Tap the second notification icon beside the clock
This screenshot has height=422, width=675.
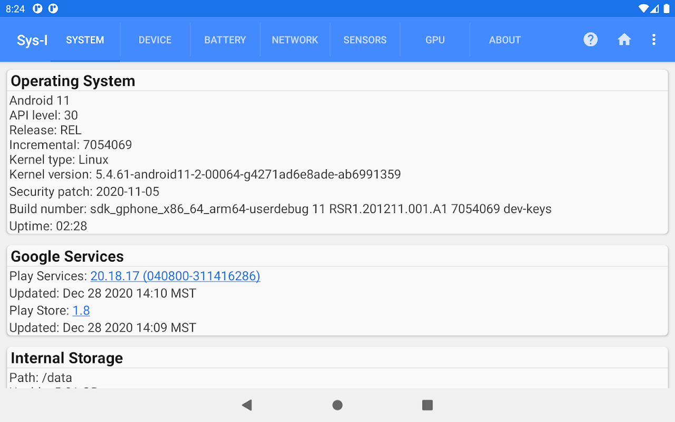coord(53,8)
